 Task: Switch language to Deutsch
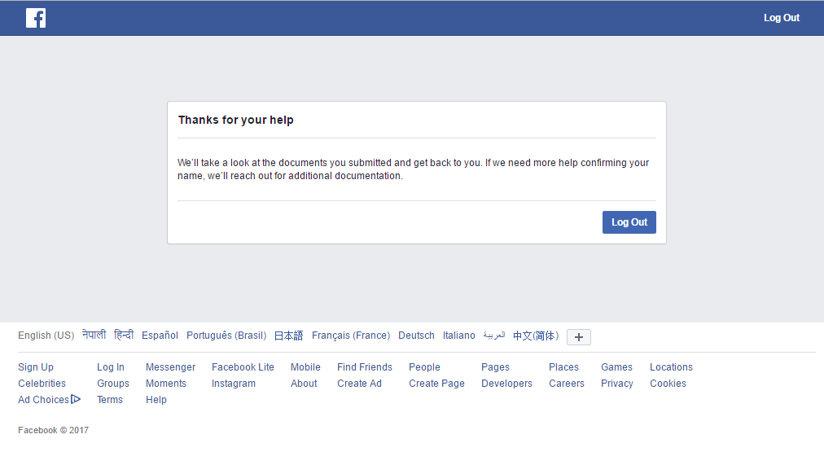[416, 336]
